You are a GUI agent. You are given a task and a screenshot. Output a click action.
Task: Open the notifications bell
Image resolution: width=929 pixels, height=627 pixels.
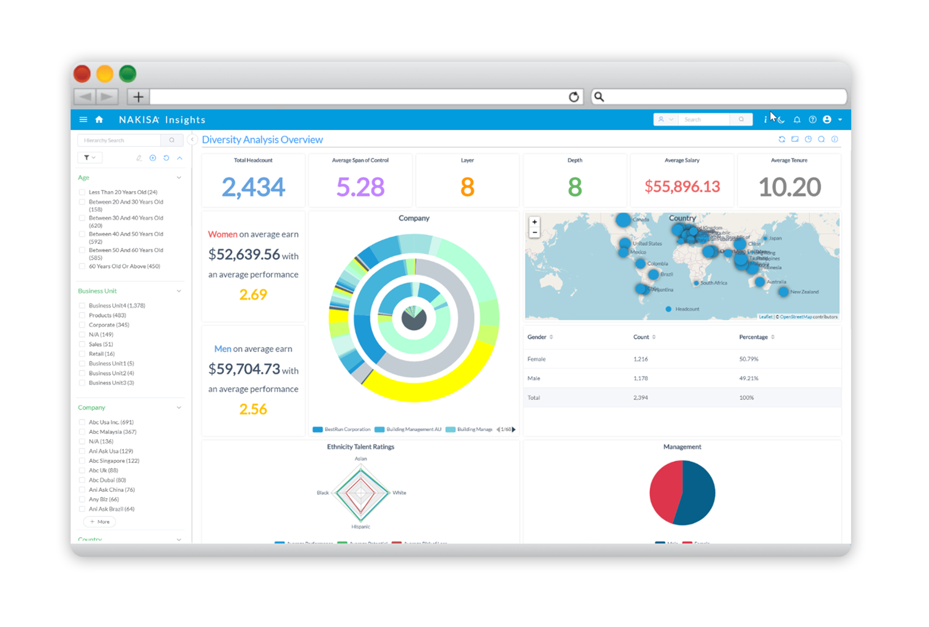pos(797,120)
